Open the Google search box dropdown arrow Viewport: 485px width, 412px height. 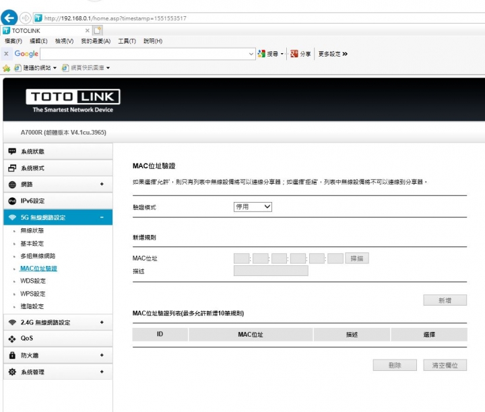251,54
